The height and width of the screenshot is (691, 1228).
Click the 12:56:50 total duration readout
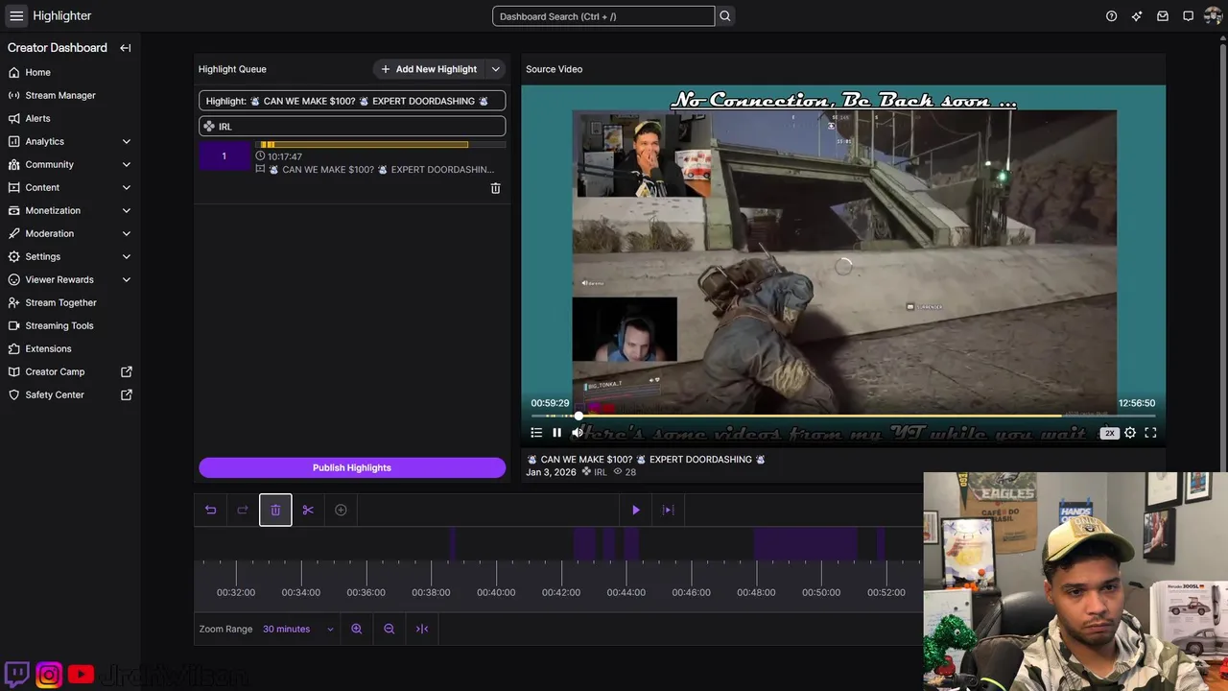[1137, 403]
